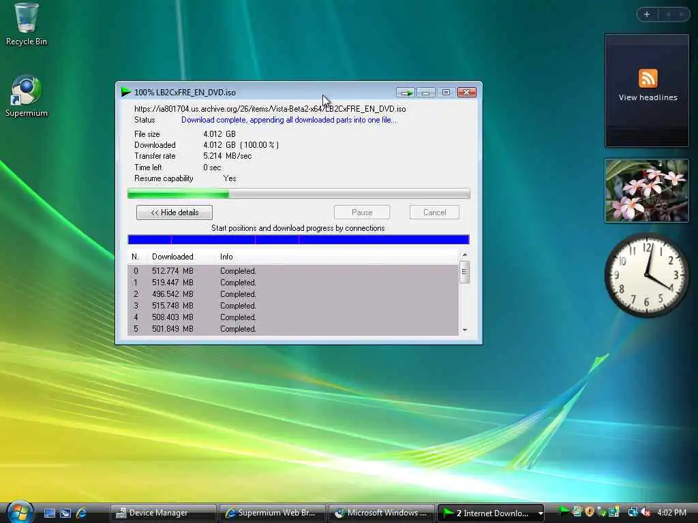Select connection row 1 with 519.447 MB
698x523 pixels.
pos(293,283)
